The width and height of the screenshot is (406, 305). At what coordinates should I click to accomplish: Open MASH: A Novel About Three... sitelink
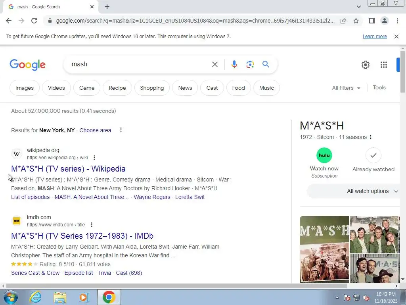coord(92,197)
